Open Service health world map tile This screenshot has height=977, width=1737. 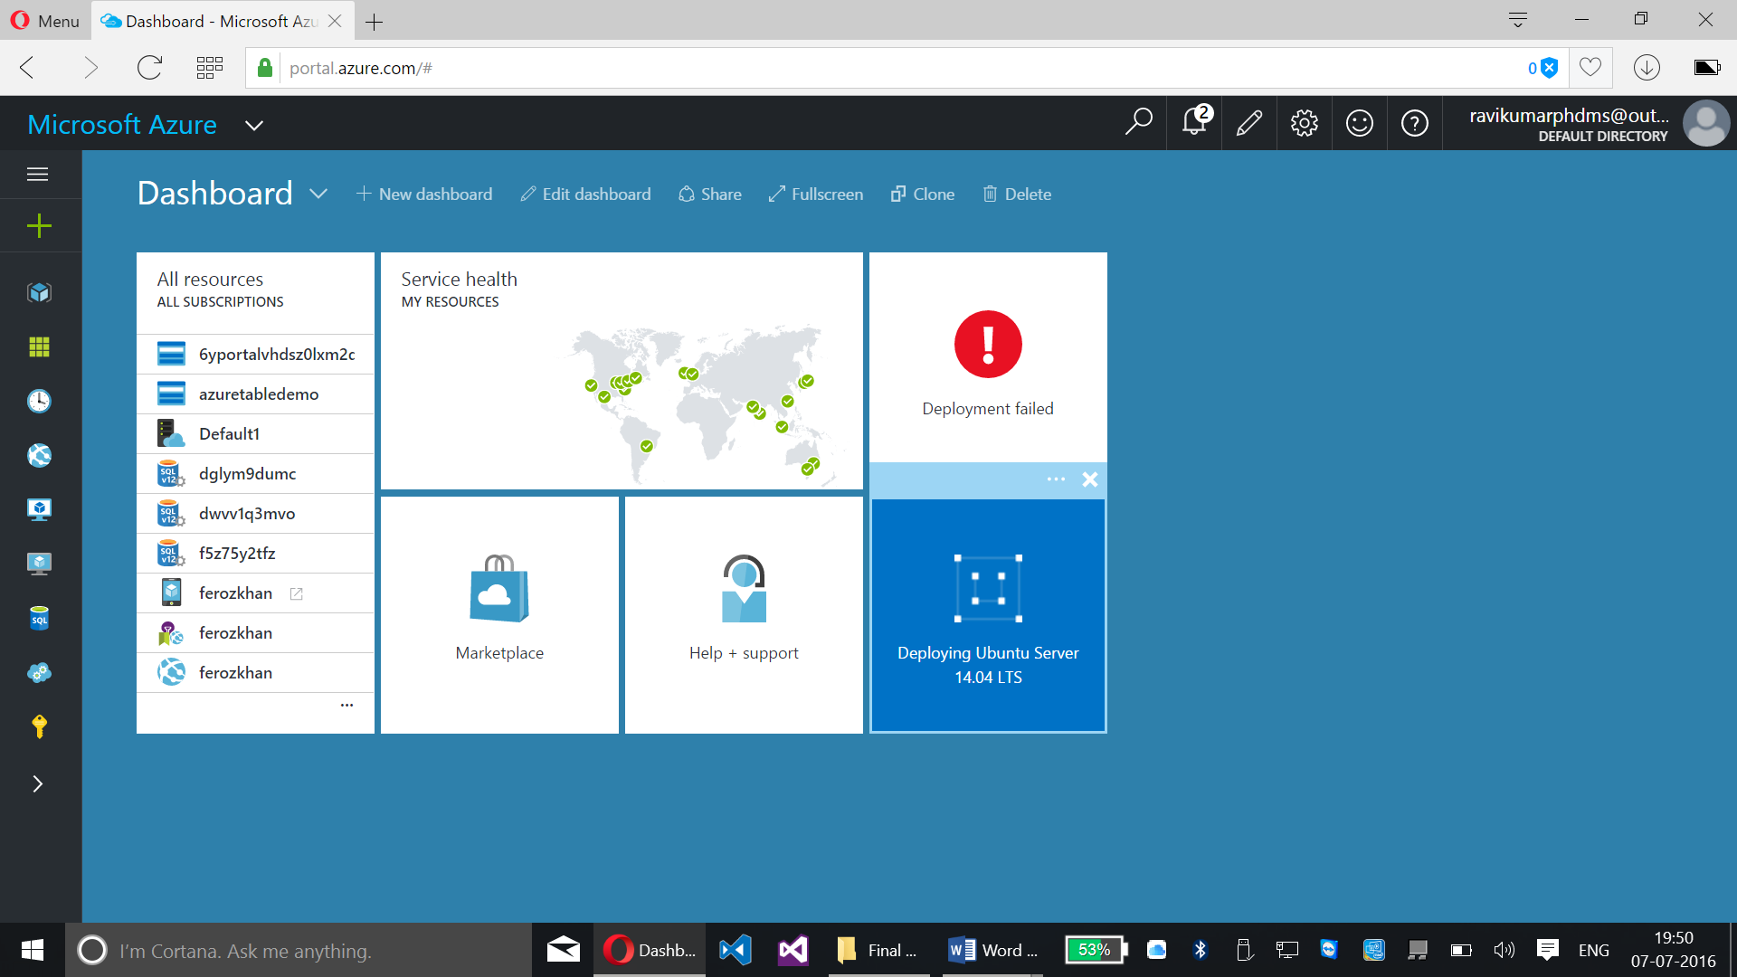(x=622, y=371)
